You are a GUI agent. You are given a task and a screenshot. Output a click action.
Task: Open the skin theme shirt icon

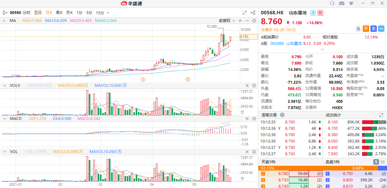(351, 3)
